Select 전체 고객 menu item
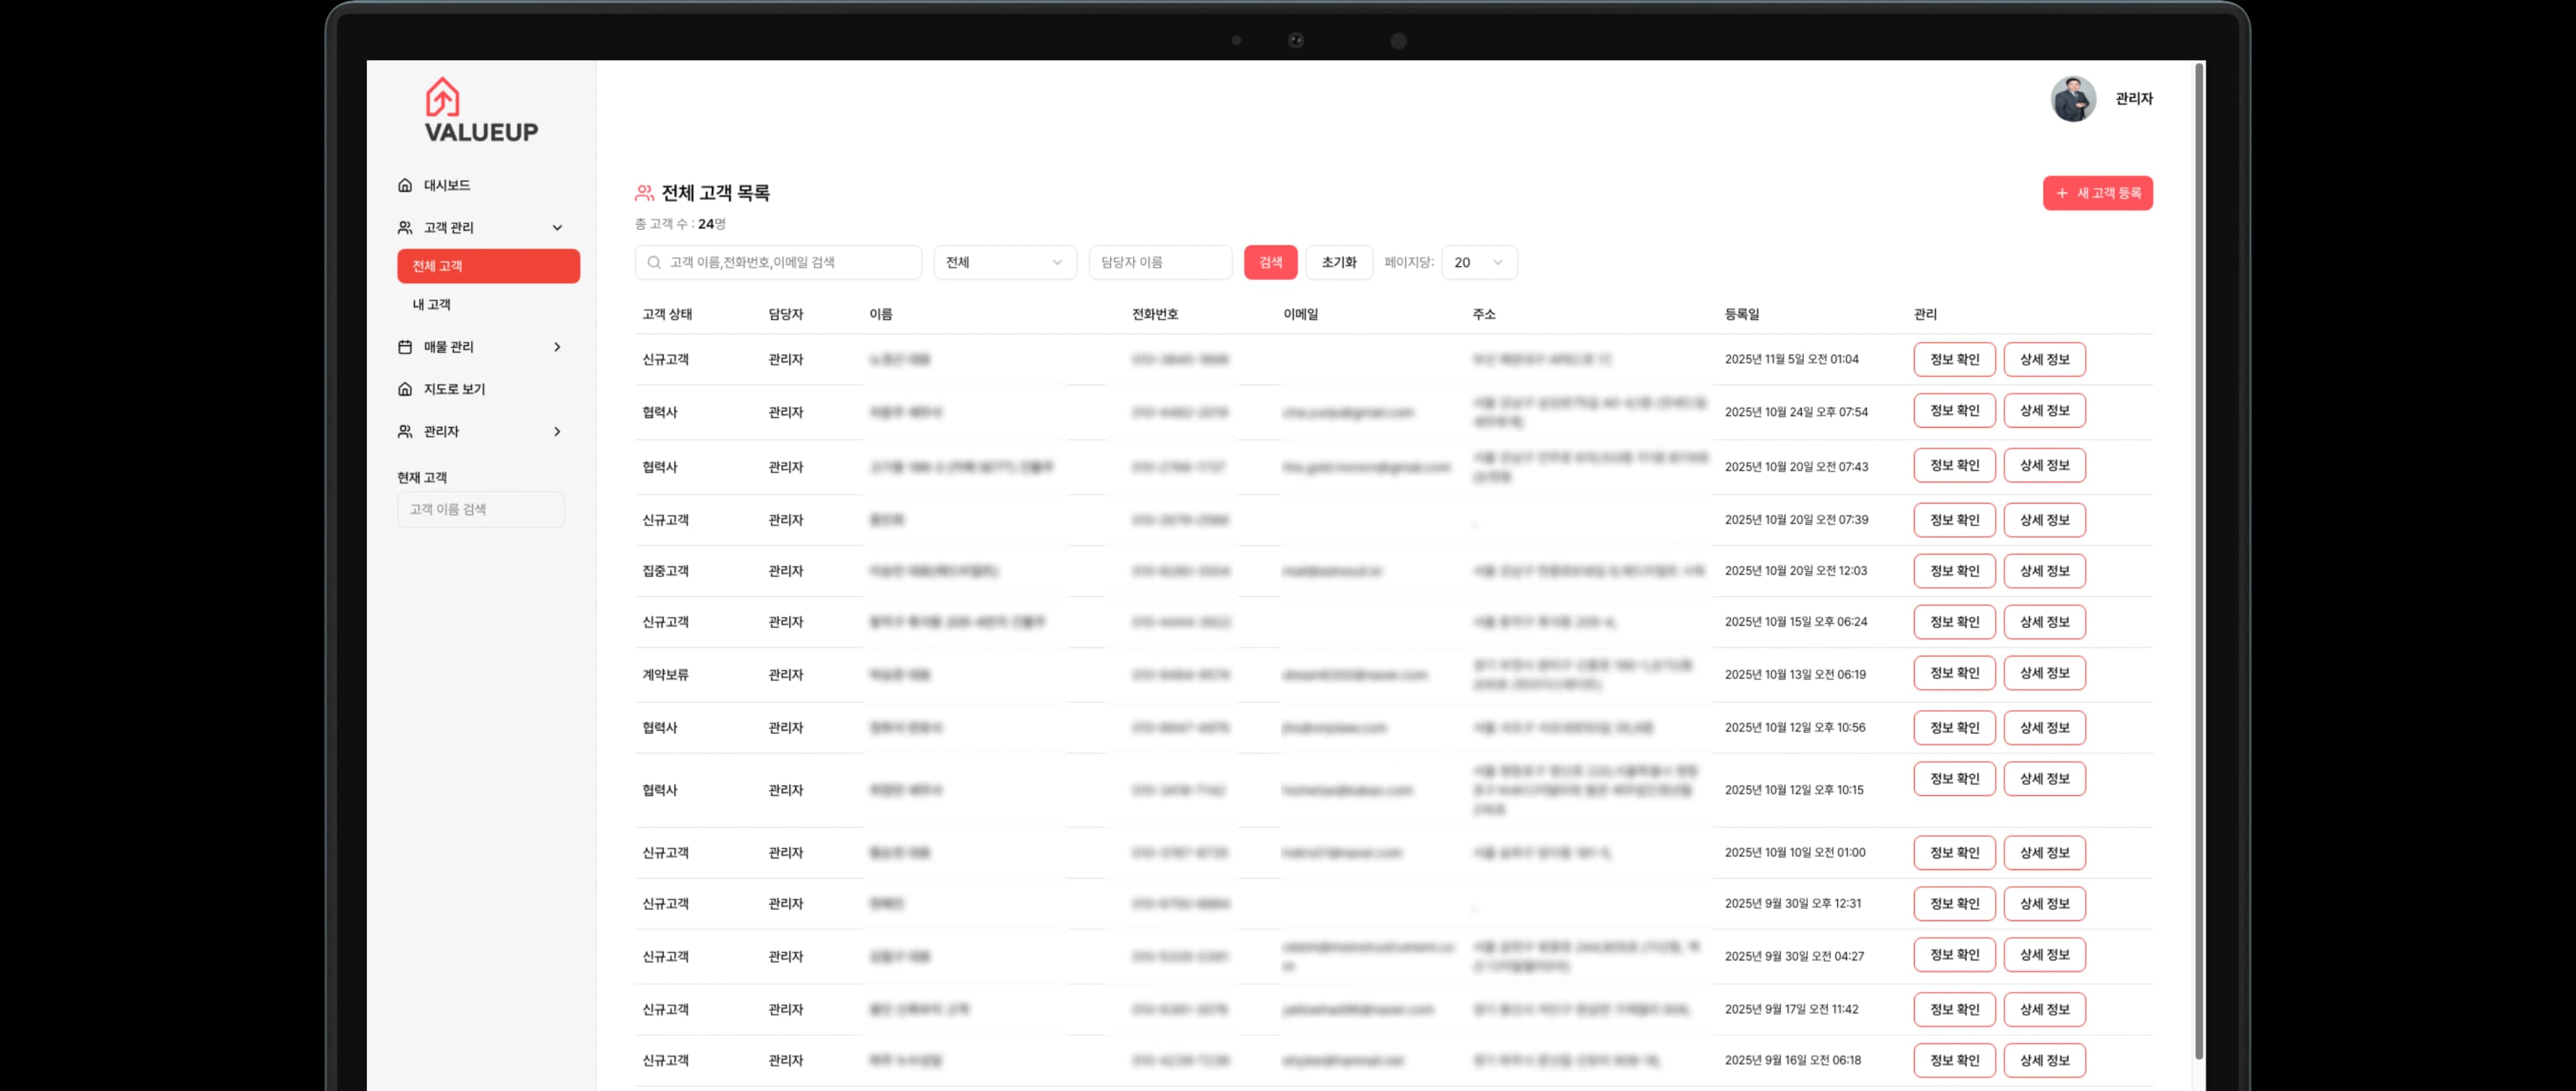2576x1091 pixels. click(488, 266)
